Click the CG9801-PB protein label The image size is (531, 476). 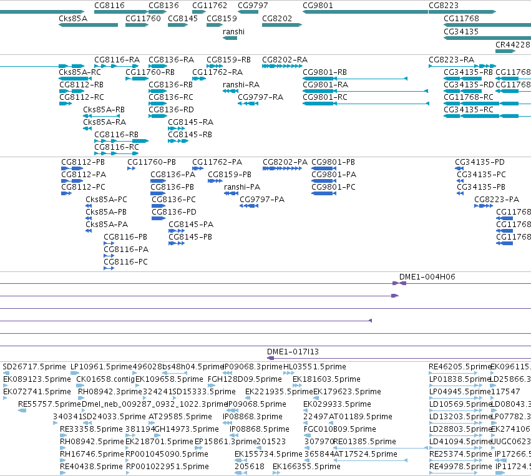coord(333,162)
